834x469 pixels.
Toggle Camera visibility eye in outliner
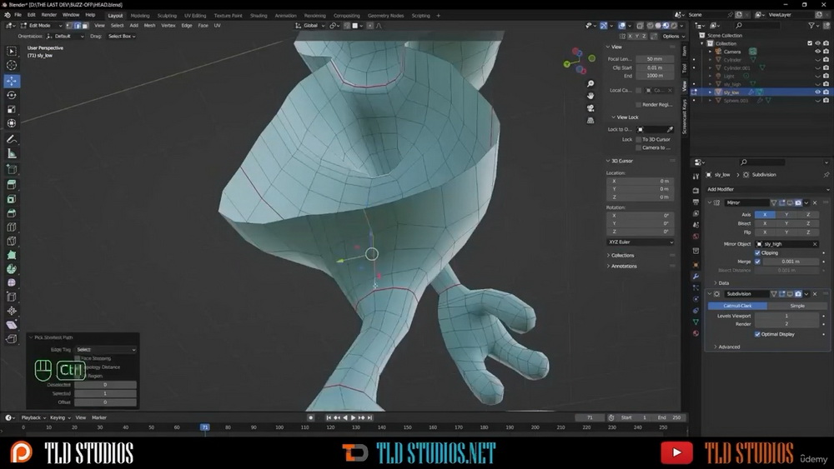[x=817, y=52]
